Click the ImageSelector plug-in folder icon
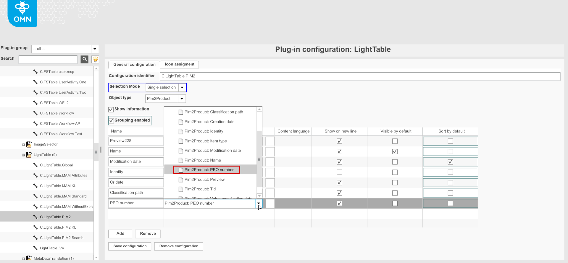Image resolution: width=568 pixels, height=263 pixels. (x=29, y=144)
